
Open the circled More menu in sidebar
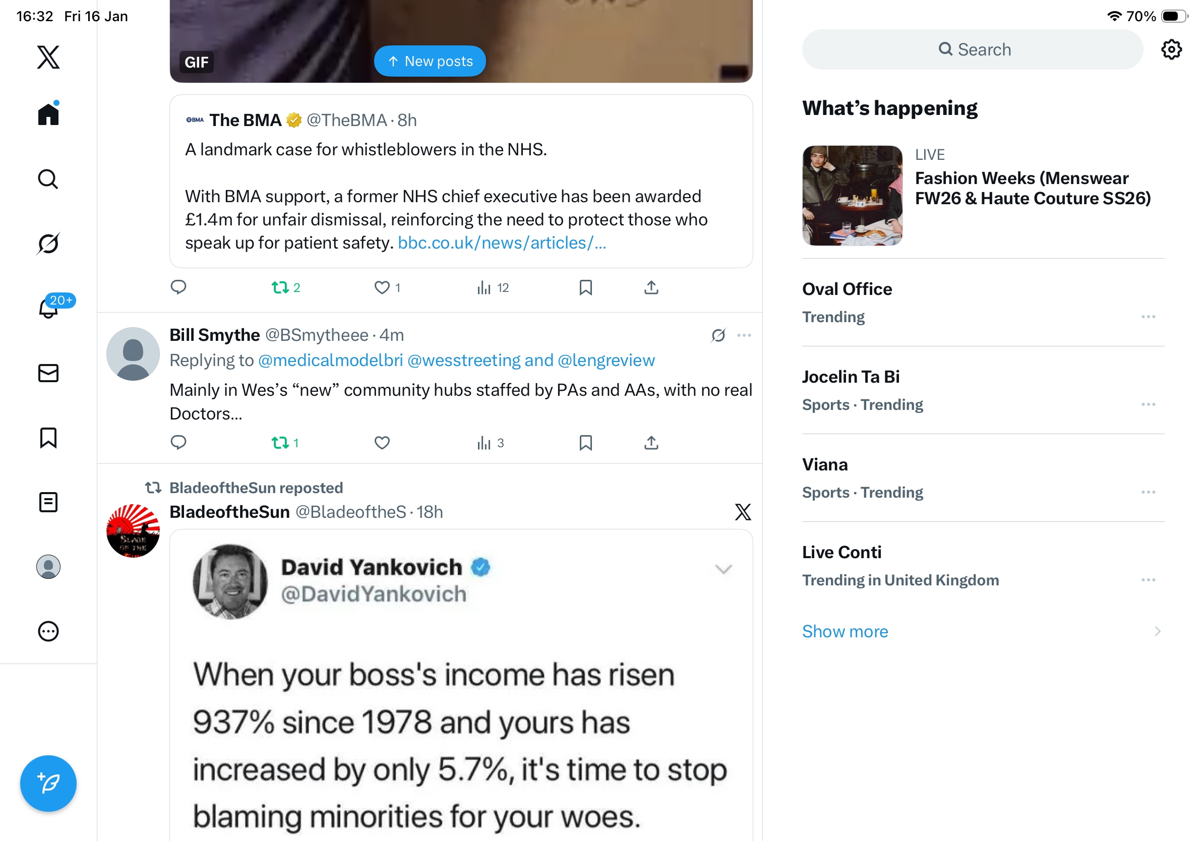pyautogui.click(x=48, y=631)
